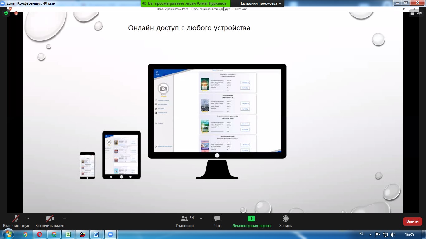Expand video options arrow beside camera
This screenshot has height=239, width=426.
point(65,218)
